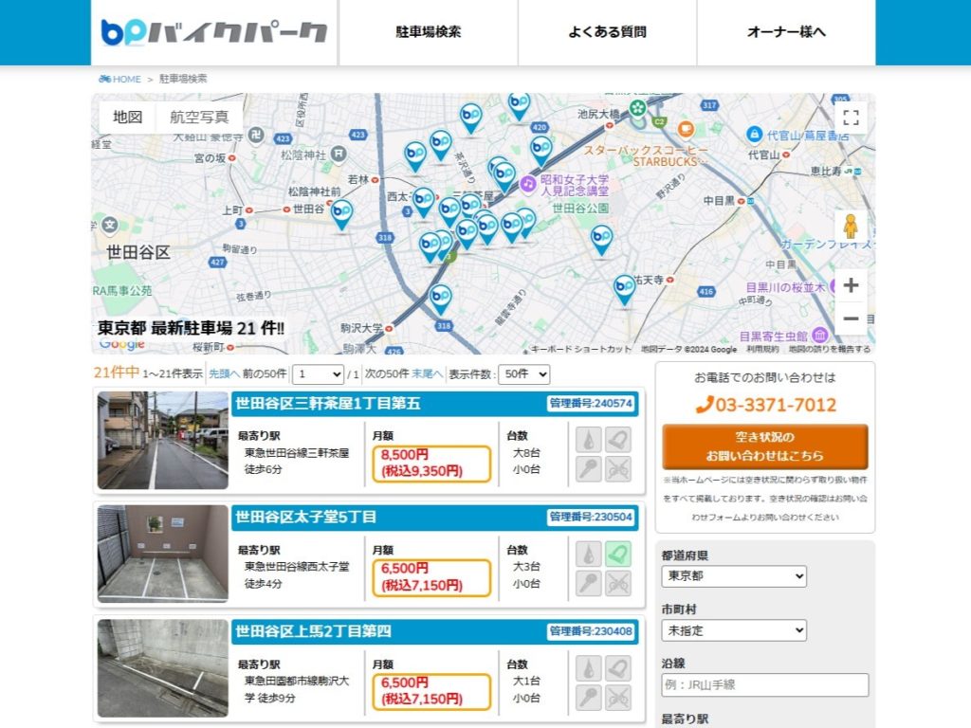This screenshot has width=971, height=728.
Task: Click the water drop icon in 上馬2丁目第四 listing
Action: (589, 668)
